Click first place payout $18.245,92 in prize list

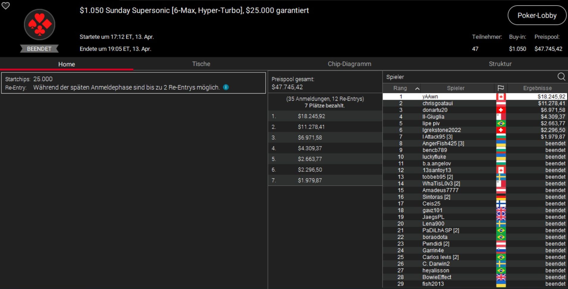point(311,116)
